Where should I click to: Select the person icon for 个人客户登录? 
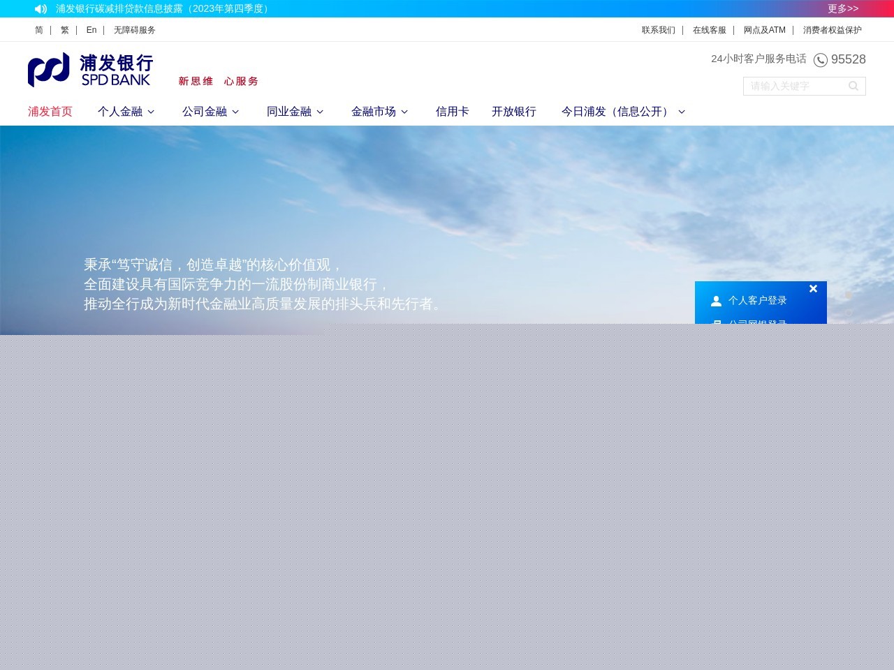click(x=717, y=301)
